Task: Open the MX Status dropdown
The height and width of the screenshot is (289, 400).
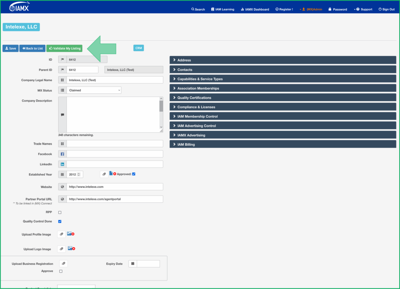Action: point(94,90)
